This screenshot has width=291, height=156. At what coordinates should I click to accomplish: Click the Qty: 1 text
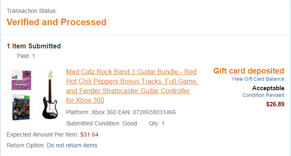(156, 123)
